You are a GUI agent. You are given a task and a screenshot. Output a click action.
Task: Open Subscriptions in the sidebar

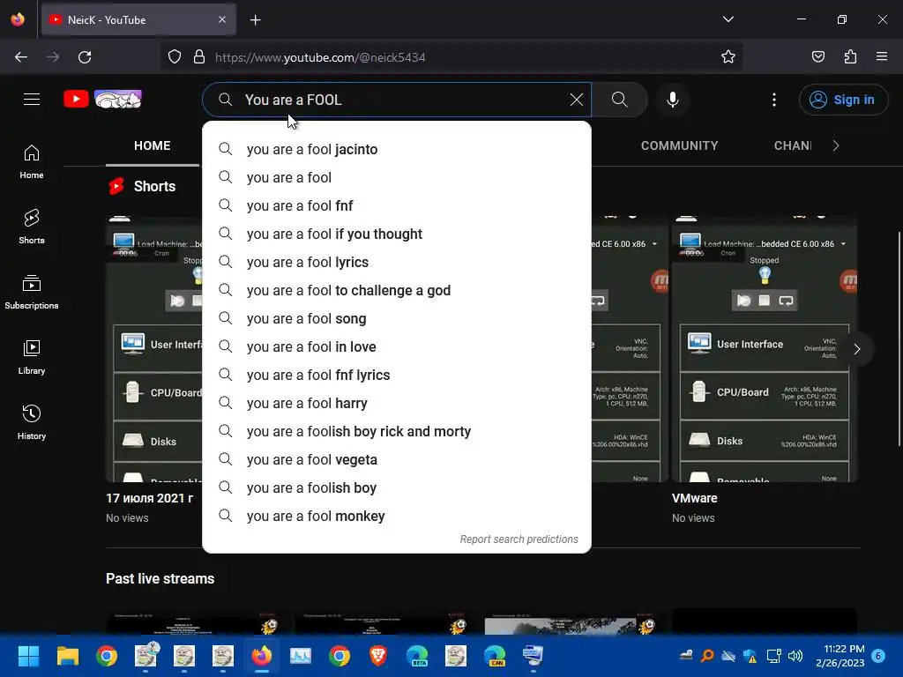pos(32,293)
